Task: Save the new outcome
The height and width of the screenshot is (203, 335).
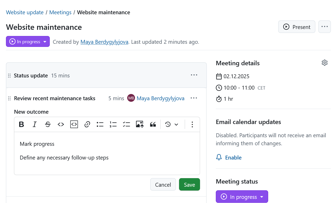Action: click(x=189, y=185)
